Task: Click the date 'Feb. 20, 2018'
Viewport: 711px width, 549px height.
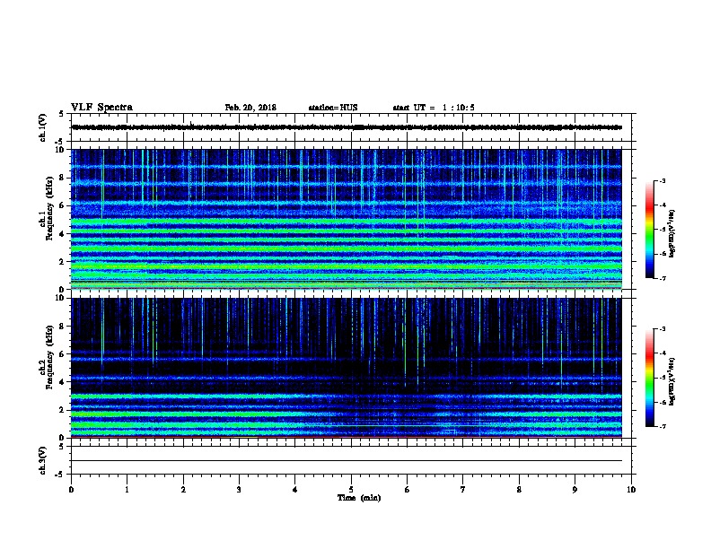Action: 250,108
